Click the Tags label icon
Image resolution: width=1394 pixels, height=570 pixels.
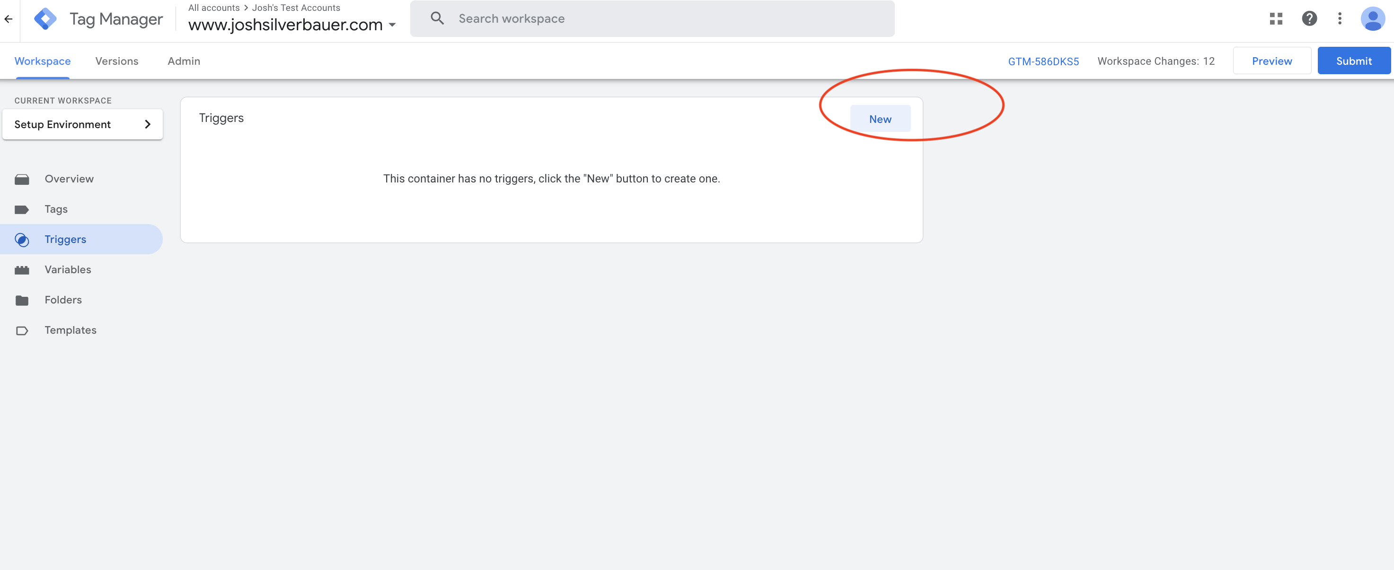click(22, 209)
